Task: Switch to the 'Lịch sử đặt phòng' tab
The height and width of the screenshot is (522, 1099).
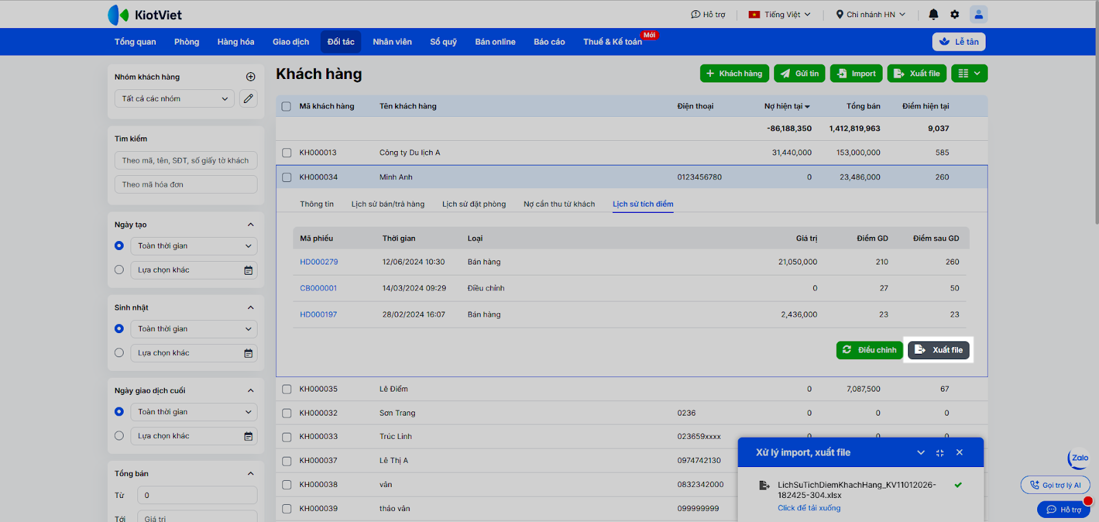Action: point(474,204)
